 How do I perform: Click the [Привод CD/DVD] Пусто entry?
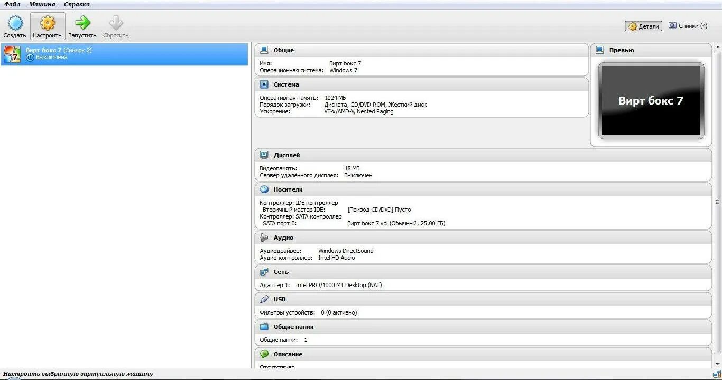(x=379, y=210)
